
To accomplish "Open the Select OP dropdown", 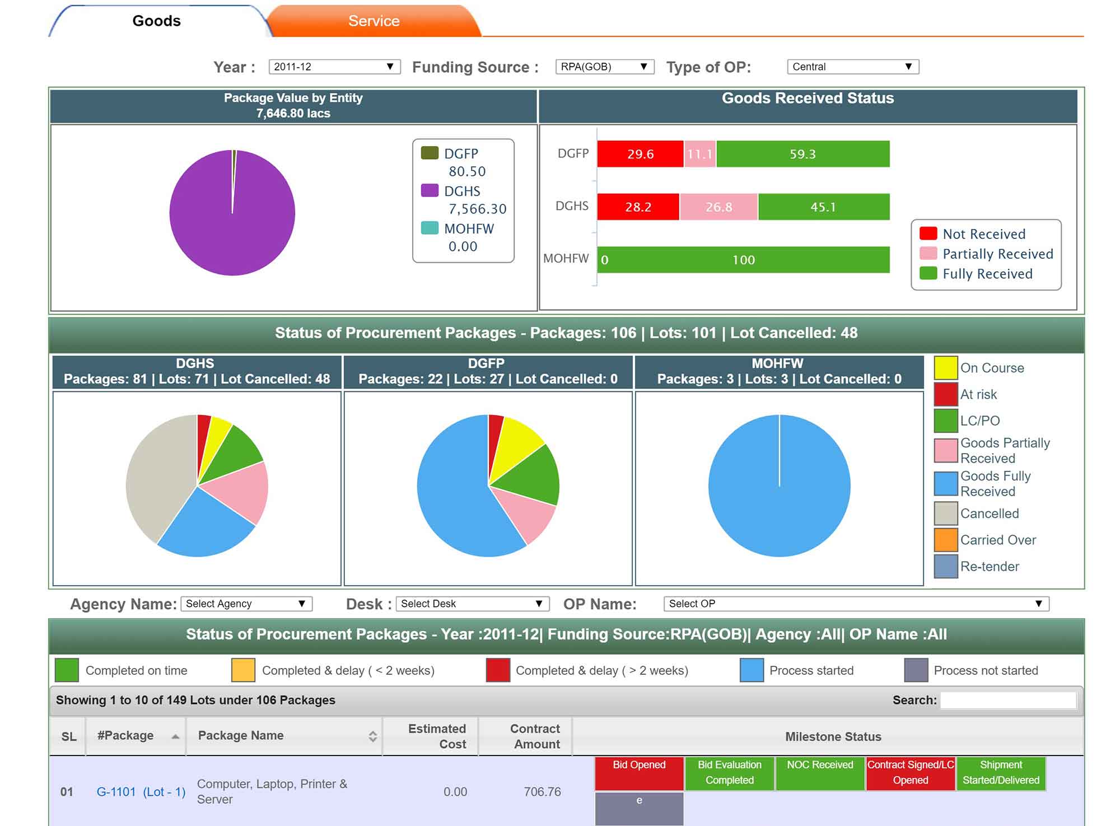I will coord(856,604).
